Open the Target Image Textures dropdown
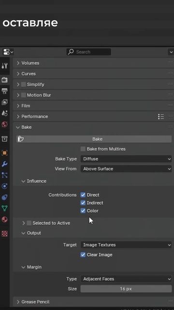 pyautogui.click(x=126, y=245)
